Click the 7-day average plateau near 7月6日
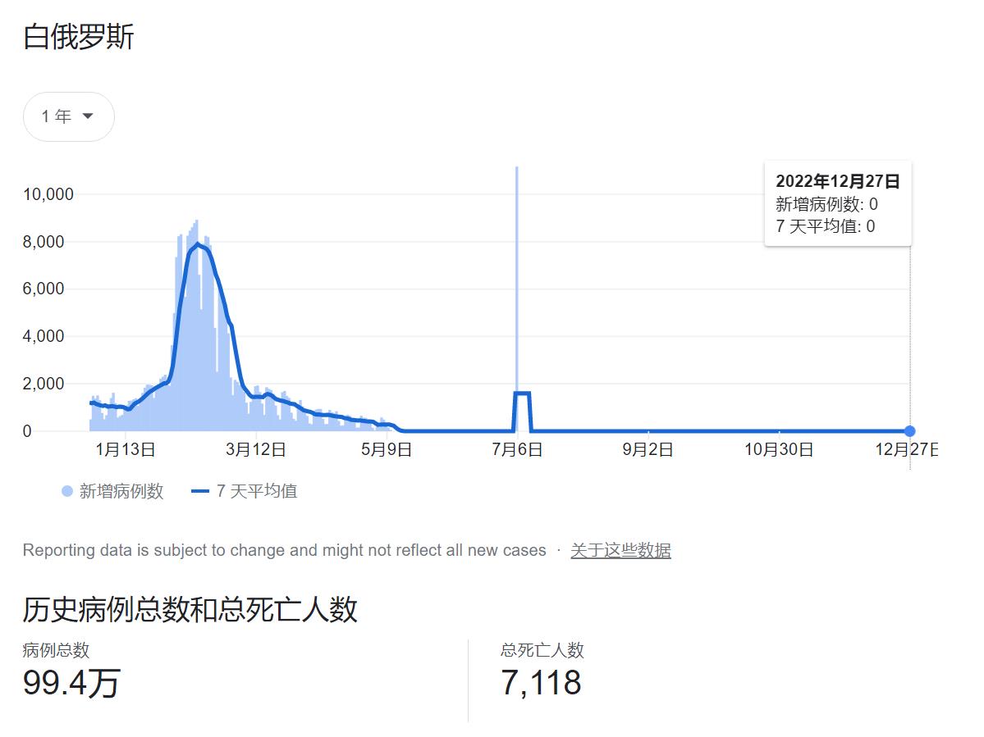 click(x=522, y=394)
